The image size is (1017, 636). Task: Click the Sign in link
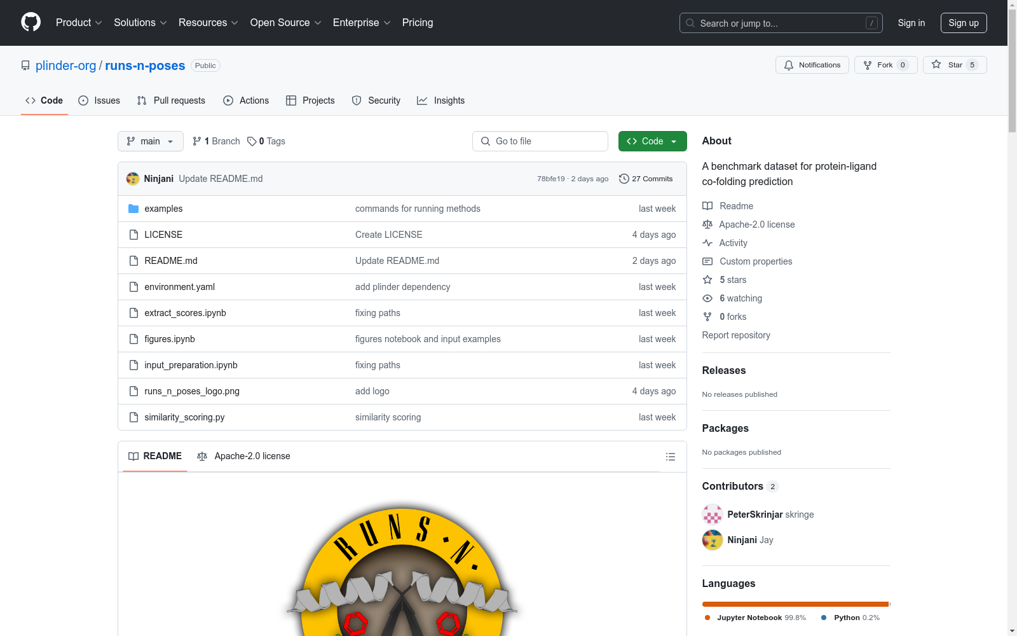pos(911,23)
